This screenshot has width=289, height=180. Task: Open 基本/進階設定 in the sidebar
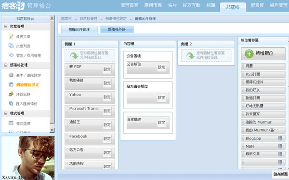coord(28,75)
